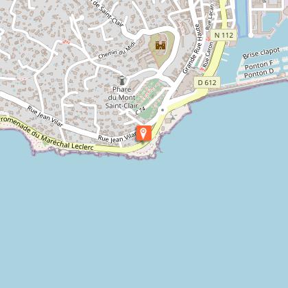Click the lighthouse icon above Phare label
This screenshot has height=288, width=288.
coord(122,80)
